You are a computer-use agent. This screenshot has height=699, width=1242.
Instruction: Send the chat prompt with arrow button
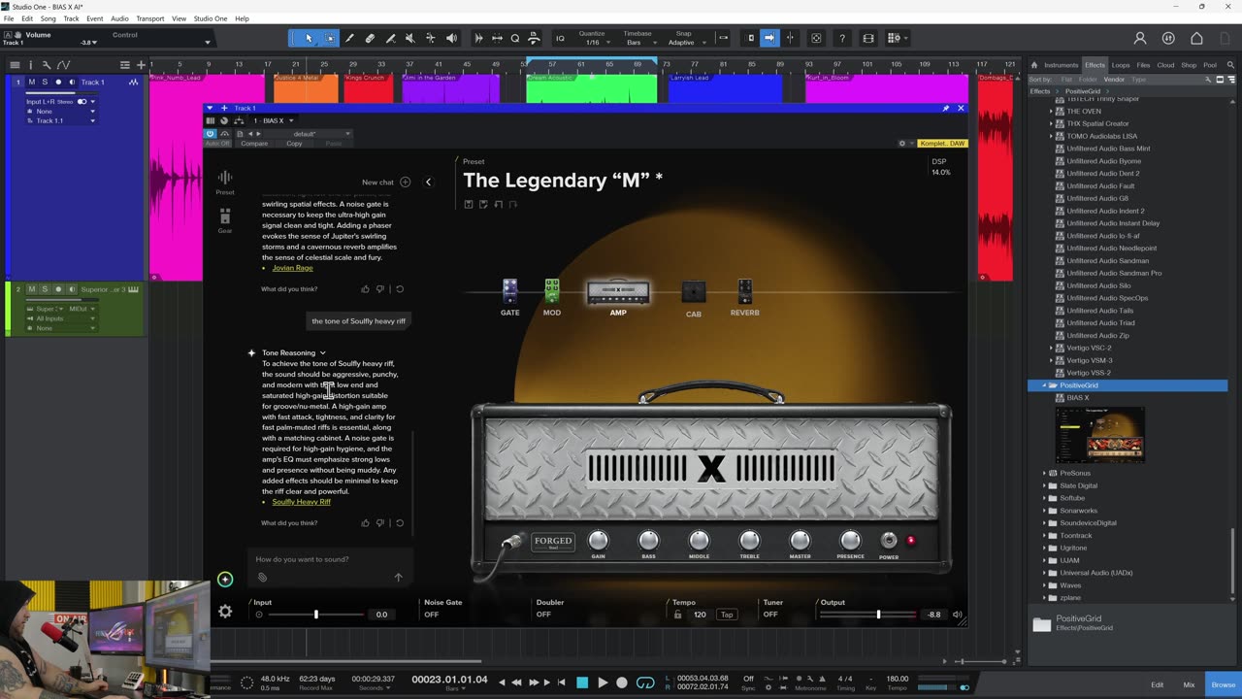[x=398, y=578]
